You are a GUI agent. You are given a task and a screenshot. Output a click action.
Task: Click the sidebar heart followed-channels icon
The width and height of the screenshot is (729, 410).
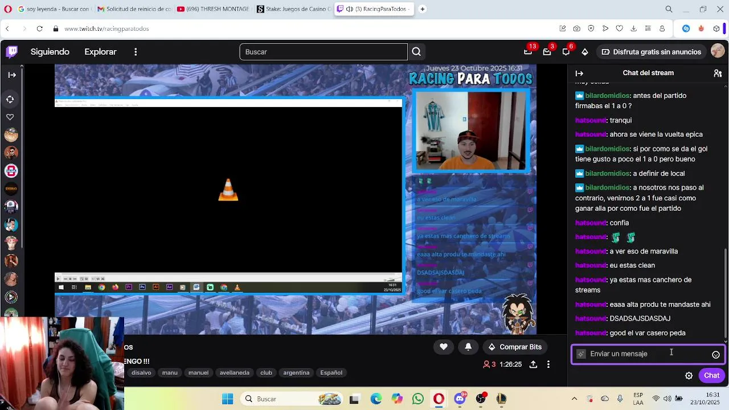(x=10, y=117)
